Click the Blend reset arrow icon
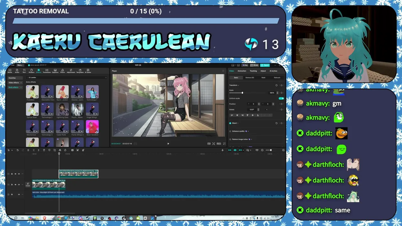 (x=276, y=123)
